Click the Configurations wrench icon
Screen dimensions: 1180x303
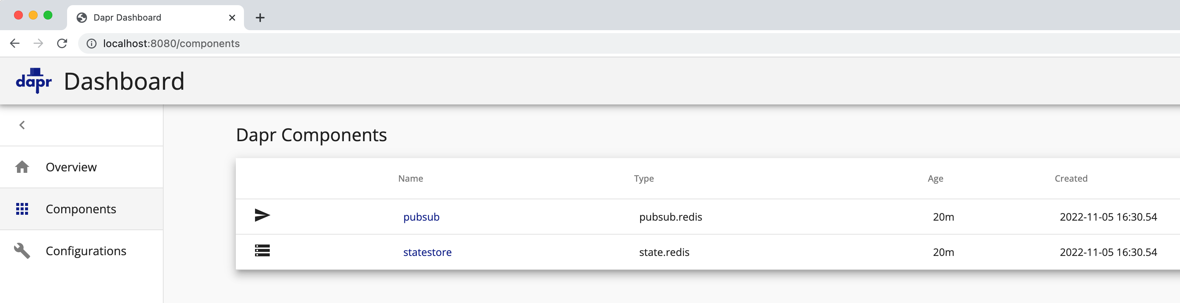(x=22, y=251)
